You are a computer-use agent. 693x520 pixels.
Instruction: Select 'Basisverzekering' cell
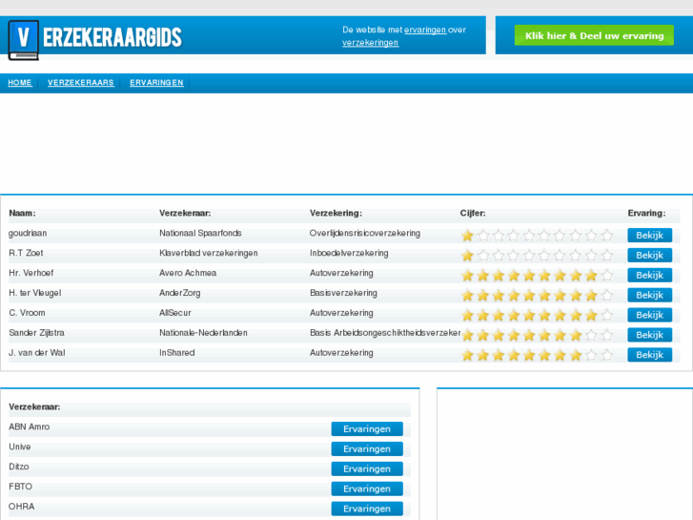[343, 293]
